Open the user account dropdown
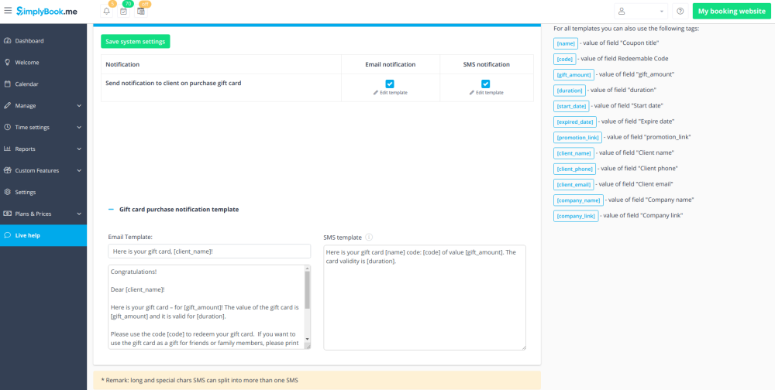Screen dimensions: 775x390 (x=640, y=12)
